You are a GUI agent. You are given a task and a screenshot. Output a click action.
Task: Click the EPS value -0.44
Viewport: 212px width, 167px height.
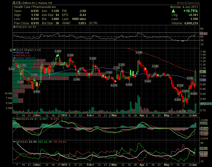[x=82, y=15]
